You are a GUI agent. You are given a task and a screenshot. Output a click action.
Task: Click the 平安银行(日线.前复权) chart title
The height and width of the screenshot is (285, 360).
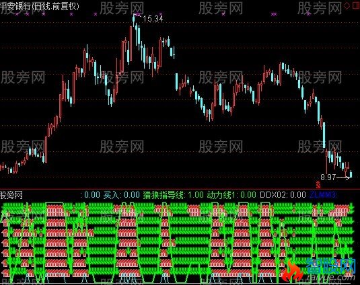pyautogui.click(x=40, y=6)
